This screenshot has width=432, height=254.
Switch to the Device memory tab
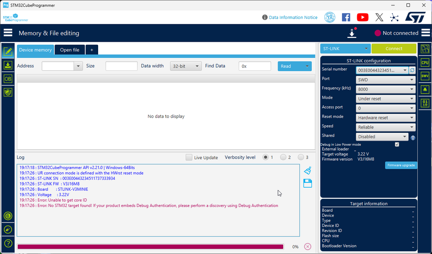coord(35,50)
